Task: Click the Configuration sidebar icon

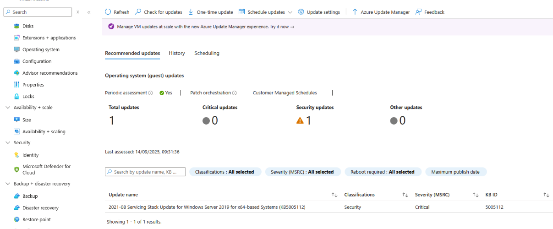Action: tap(16, 61)
